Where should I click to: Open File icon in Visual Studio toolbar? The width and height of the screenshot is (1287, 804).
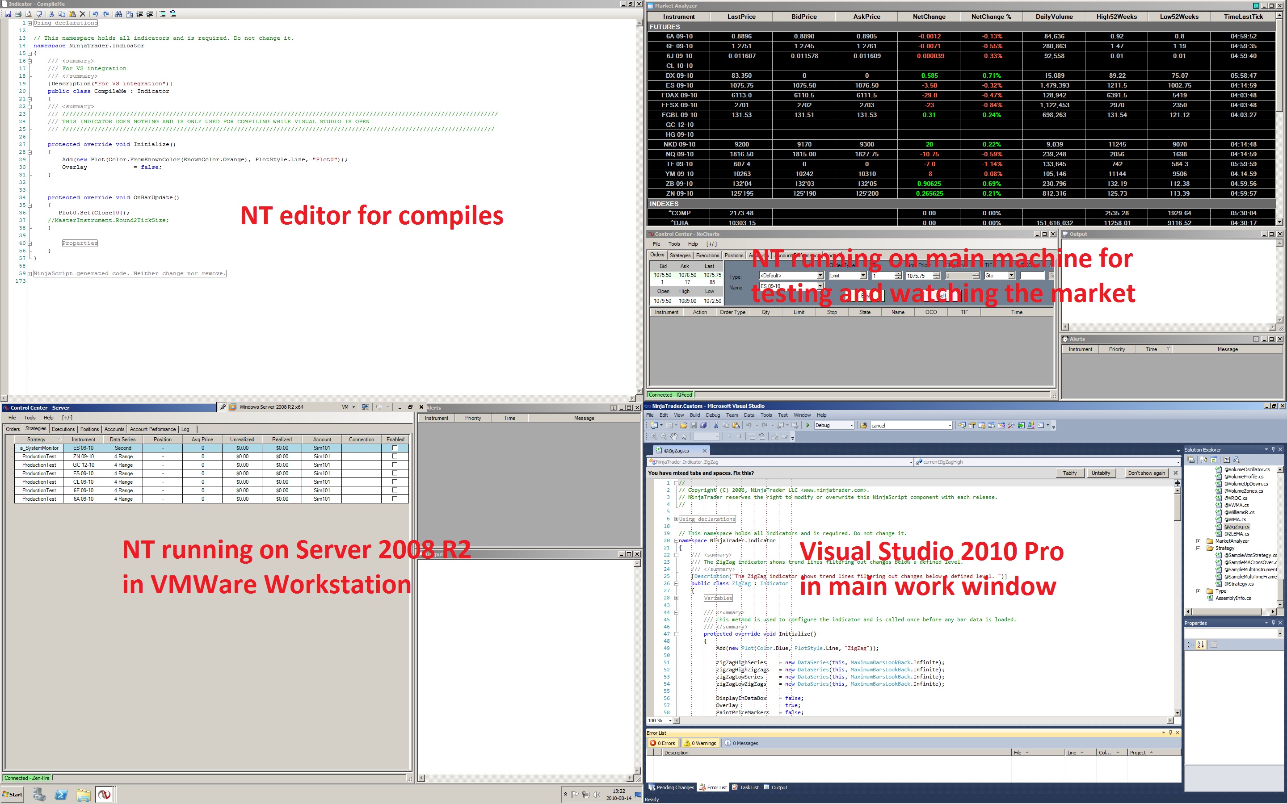pos(683,425)
